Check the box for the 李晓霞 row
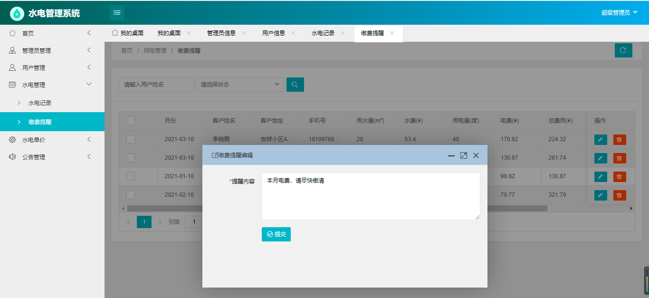649x298 pixels. 131,139
